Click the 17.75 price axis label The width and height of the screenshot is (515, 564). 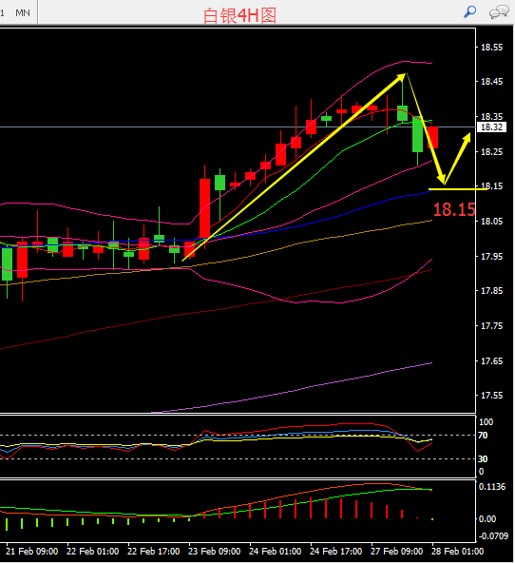click(x=491, y=326)
